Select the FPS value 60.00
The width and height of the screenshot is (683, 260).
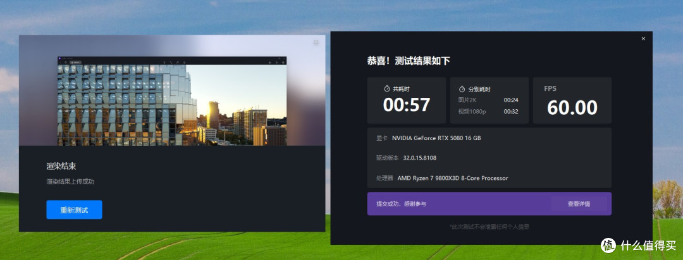tap(572, 107)
